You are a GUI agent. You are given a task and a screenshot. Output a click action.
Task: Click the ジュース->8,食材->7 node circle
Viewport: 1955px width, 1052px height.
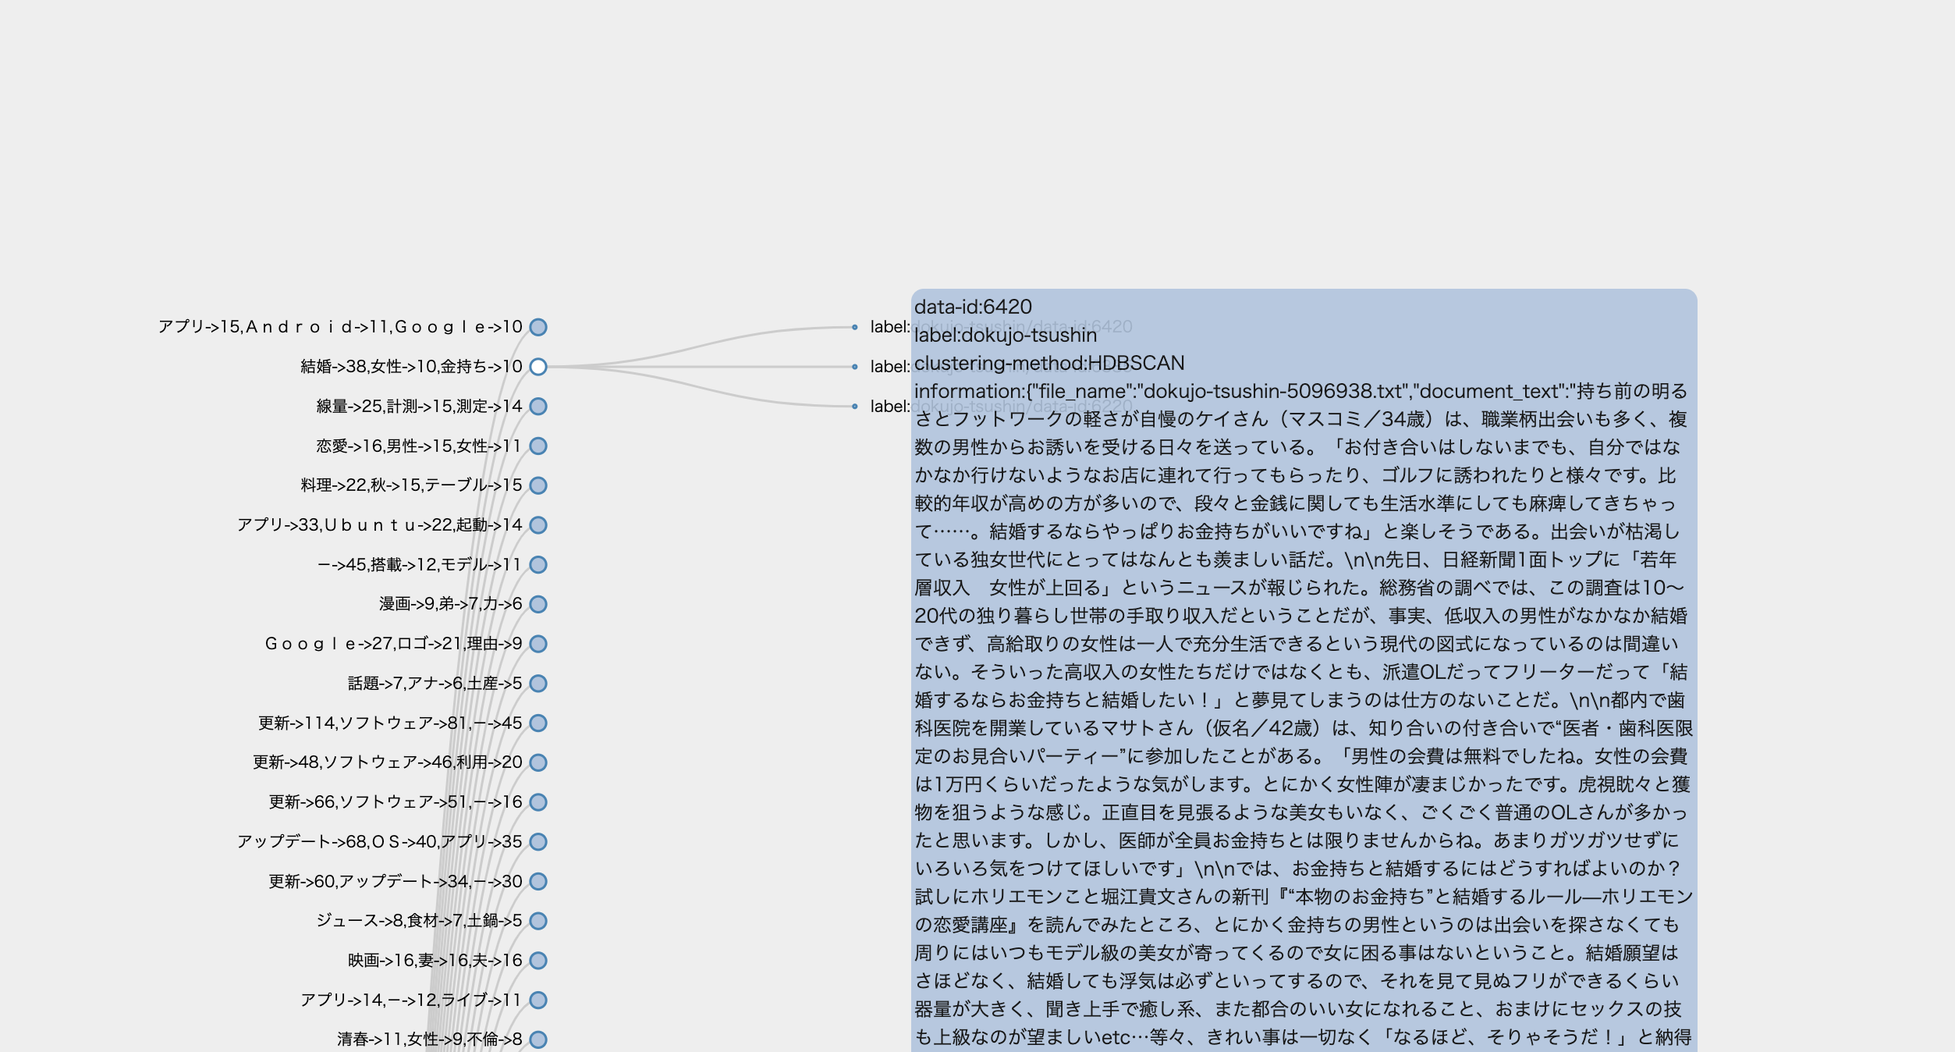click(x=538, y=921)
